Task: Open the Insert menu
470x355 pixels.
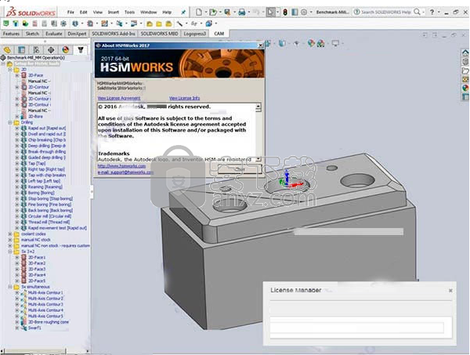Action: click(x=114, y=13)
